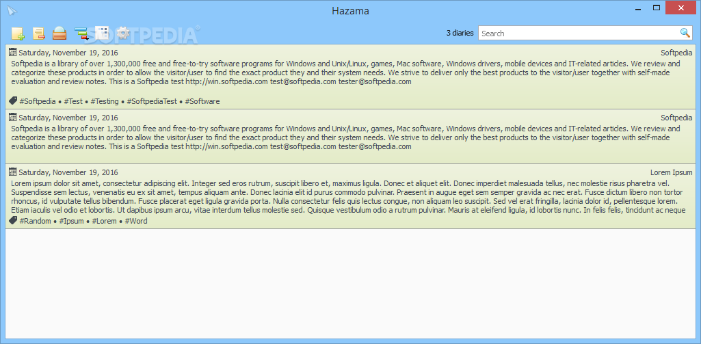
Task: Select the second Softpedia diary without tags
Action: click(x=350, y=136)
